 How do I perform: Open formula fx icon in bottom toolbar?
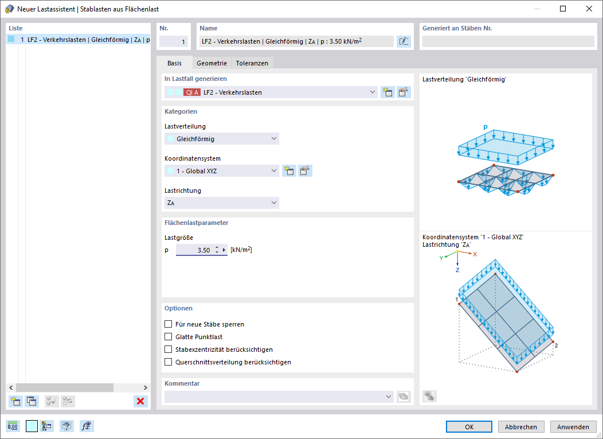coord(87,426)
